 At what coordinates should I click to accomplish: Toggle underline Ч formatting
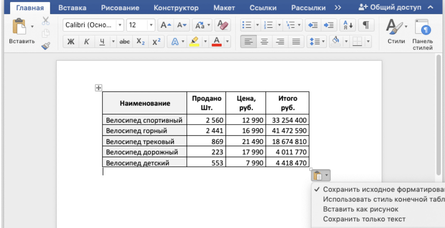point(102,42)
